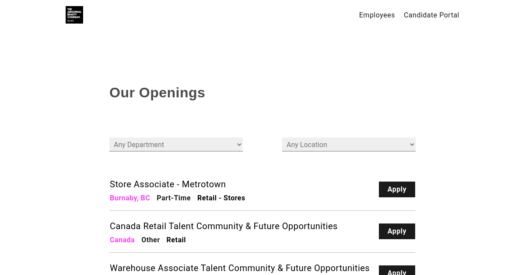Go to the Candidate Portal
Screen dimensions: 525x275
pos(431,15)
